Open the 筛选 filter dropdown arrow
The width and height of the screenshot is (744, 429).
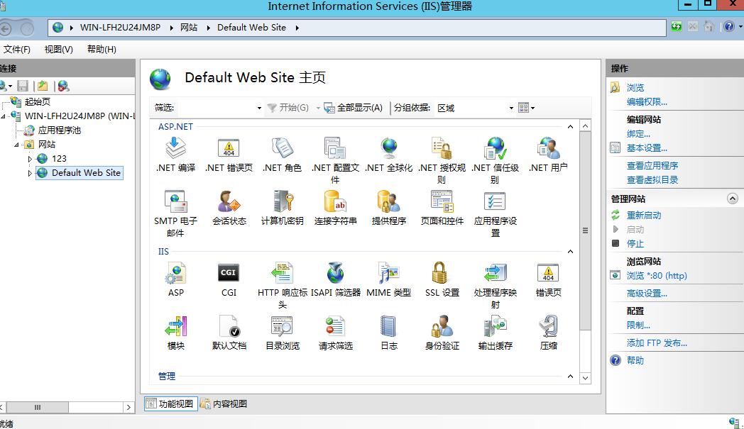pos(259,108)
